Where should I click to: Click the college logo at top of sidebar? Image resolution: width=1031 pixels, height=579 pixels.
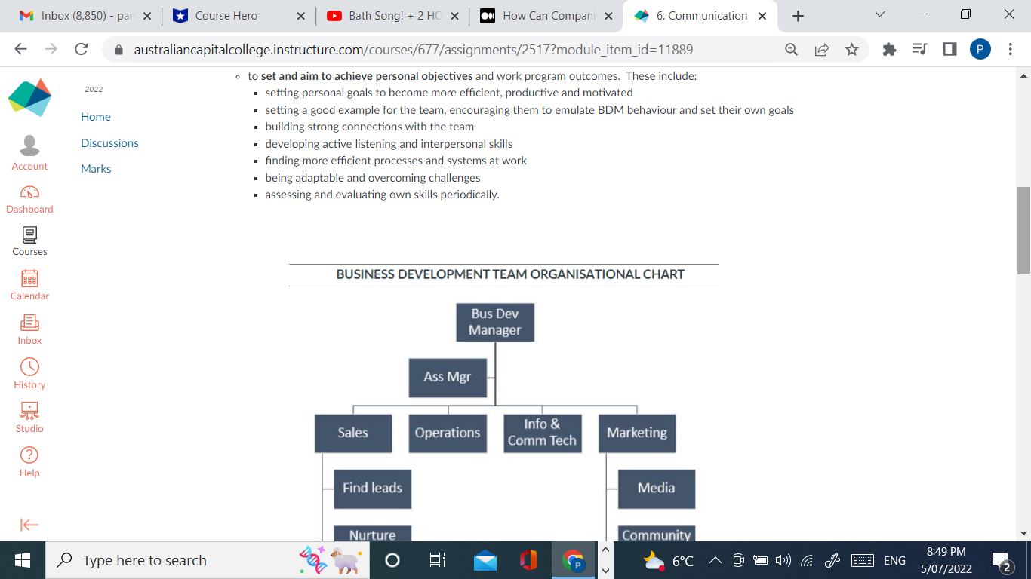click(30, 97)
